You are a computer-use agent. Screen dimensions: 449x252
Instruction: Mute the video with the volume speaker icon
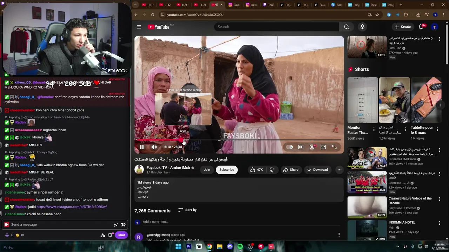coord(154,147)
